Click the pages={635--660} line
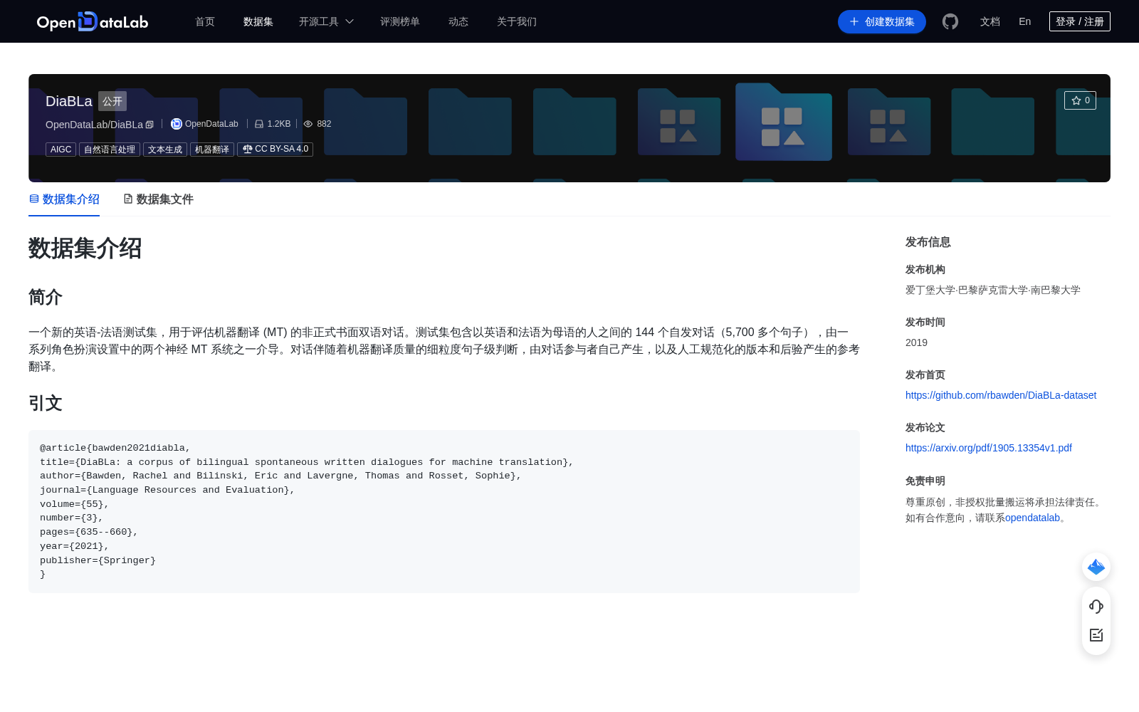Viewport: 1139px width, 712px height. [89, 532]
